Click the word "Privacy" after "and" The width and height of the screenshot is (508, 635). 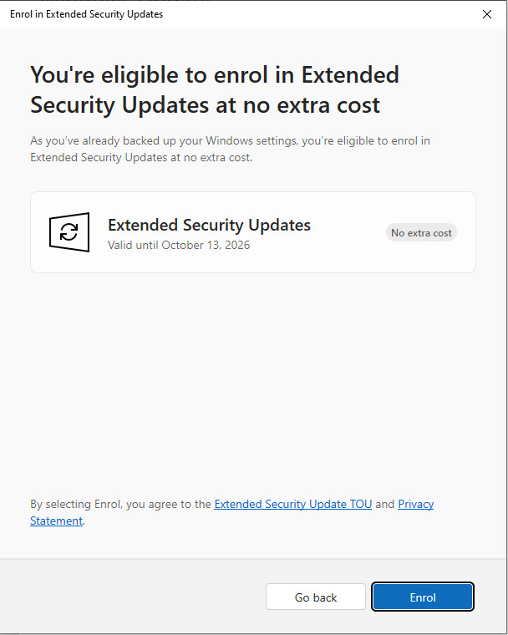[x=416, y=504]
